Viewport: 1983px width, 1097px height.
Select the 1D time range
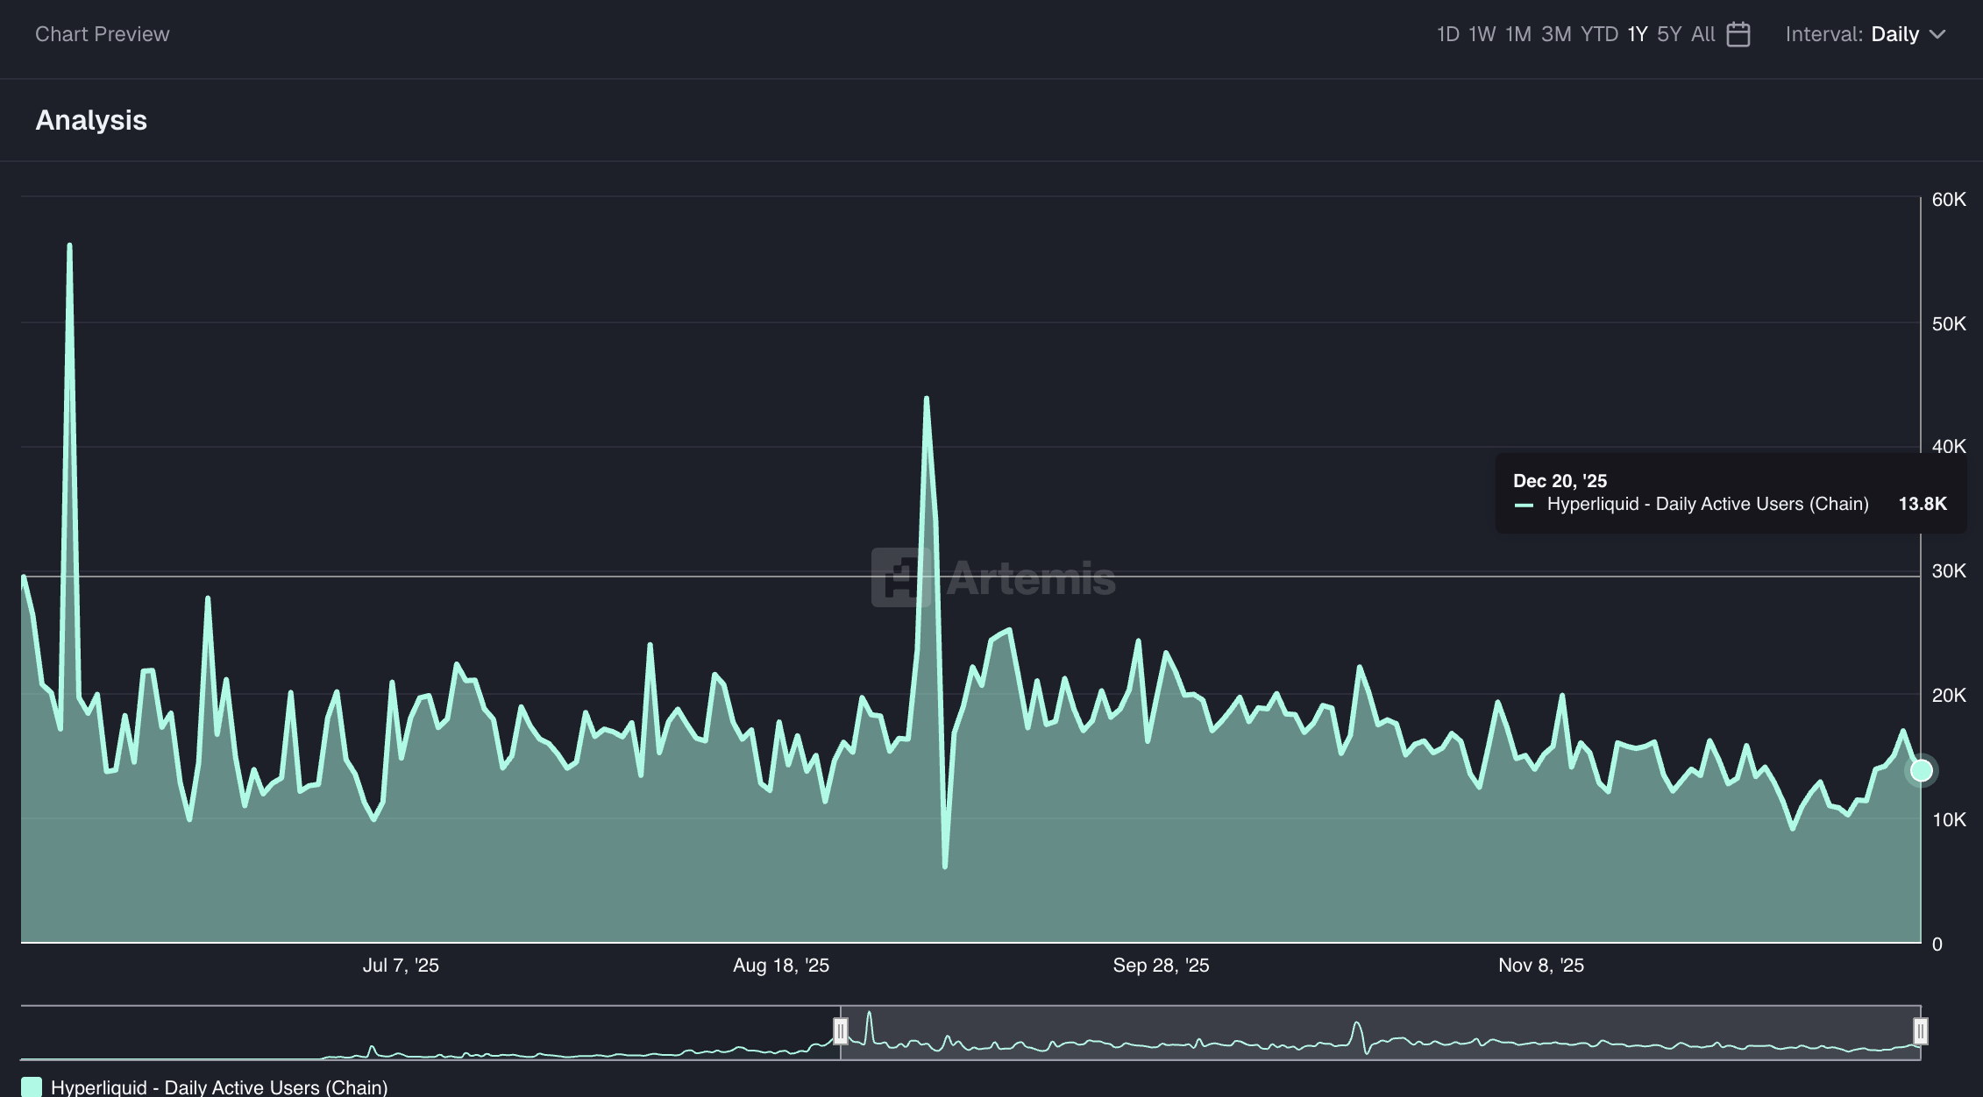pyautogui.click(x=1447, y=34)
